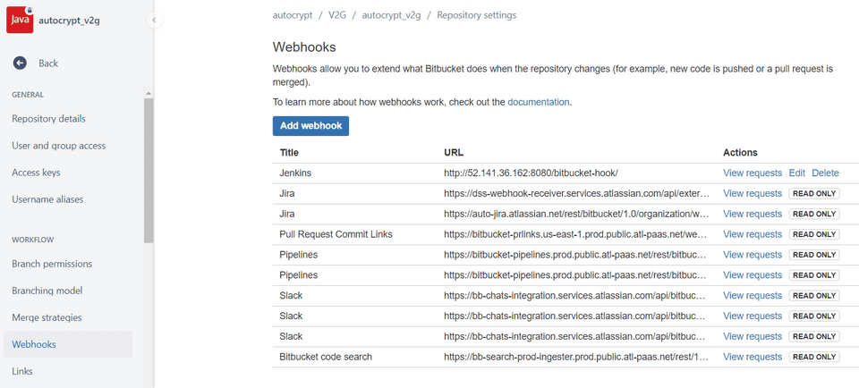Click the Back arrow icon
The image size is (859, 388).
click(20, 63)
